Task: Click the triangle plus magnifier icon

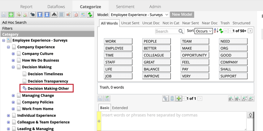Action: [x=244, y=99]
